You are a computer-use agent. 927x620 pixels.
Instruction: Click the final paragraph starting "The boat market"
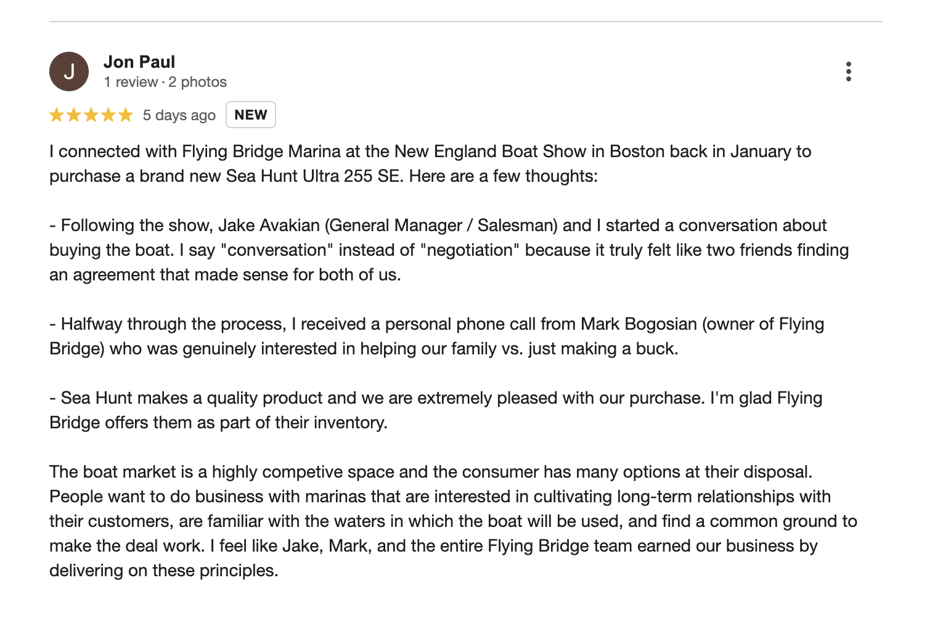click(x=453, y=521)
